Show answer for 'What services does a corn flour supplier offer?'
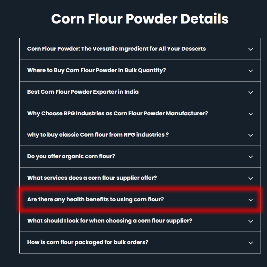The height and width of the screenshot is (267, 267). (x=92, y=178)
